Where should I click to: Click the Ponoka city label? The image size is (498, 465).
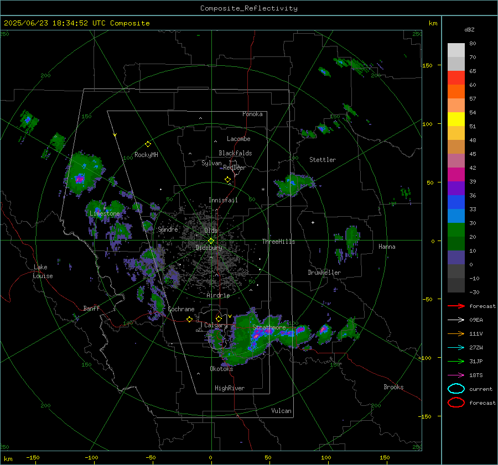tap(252, 114)
